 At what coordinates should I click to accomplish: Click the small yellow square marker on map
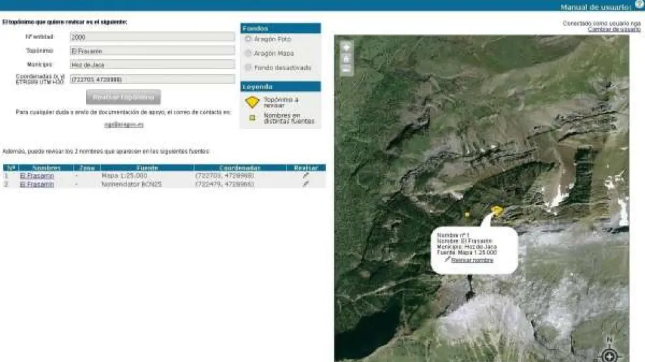click(x=467, y=214)
